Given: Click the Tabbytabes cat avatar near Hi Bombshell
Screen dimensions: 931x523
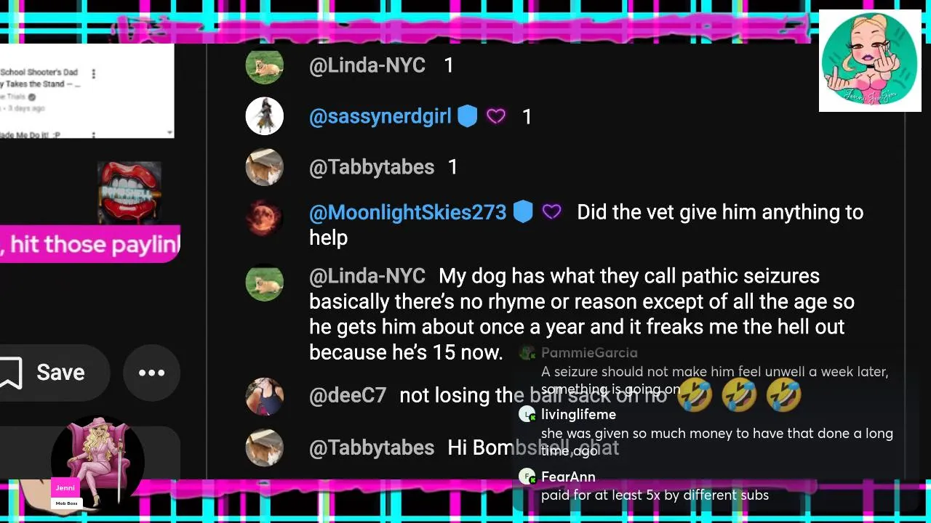Looking at the screenshot, I should (264, 447).
